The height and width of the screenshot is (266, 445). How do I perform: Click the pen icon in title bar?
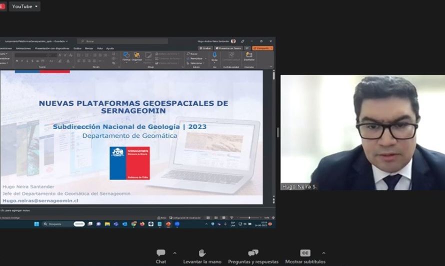tap(242, 41)
